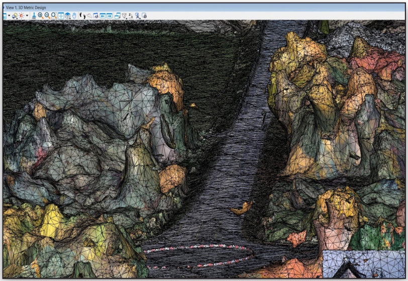Activate the Fit View tool
The width and height of the screenshot is (408, 281).
pyautogui.click(x=61, y=16)
